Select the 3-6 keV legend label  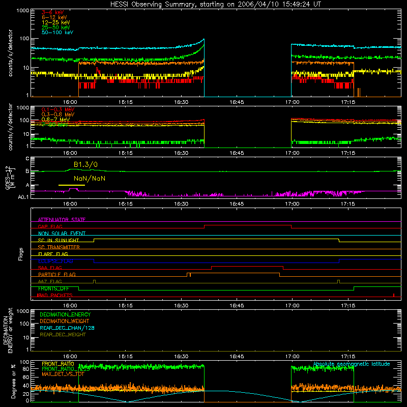52,12
